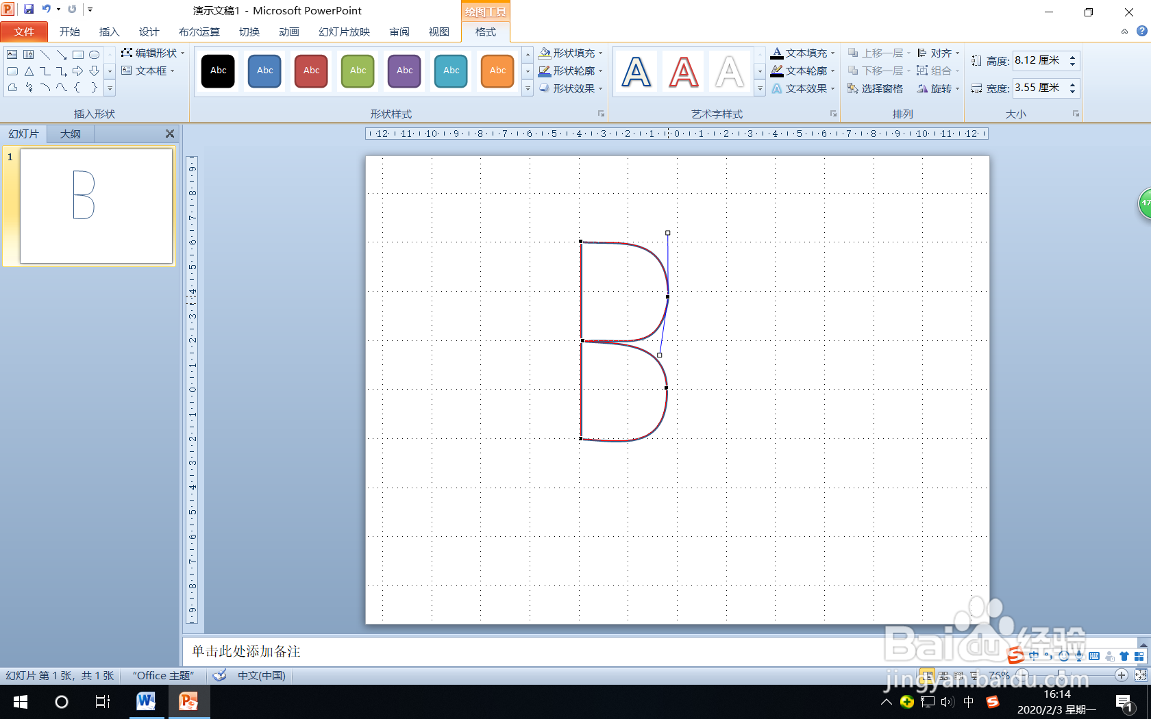This screenshot has width=1151, height=719.
Task: Switch to the Animations (动画) tab
Action: coord(289,31)
